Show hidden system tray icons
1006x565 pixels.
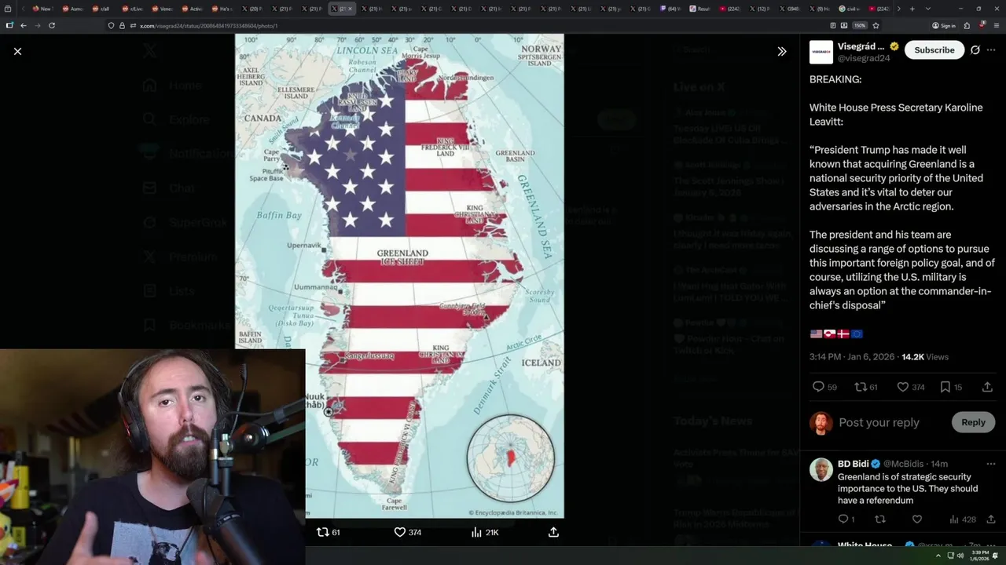[x=937, y=556]
